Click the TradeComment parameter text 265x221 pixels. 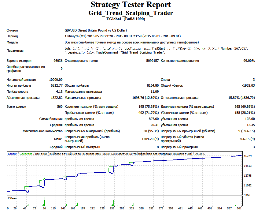click(131, 52)
